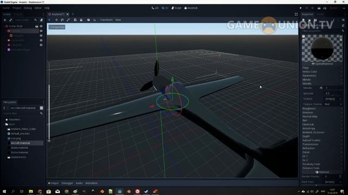Open the AssetLib workspace
Screen dimensions: 348x195
point(191,8)
